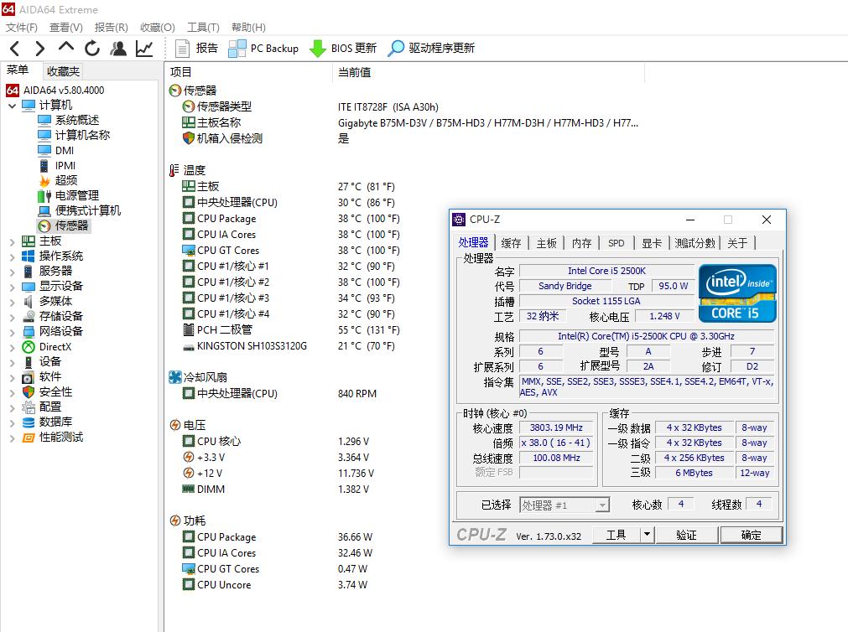Screen dimensions: 848x632
Task: Click the 报告 report toolbar icon
Action: [196, 48]
